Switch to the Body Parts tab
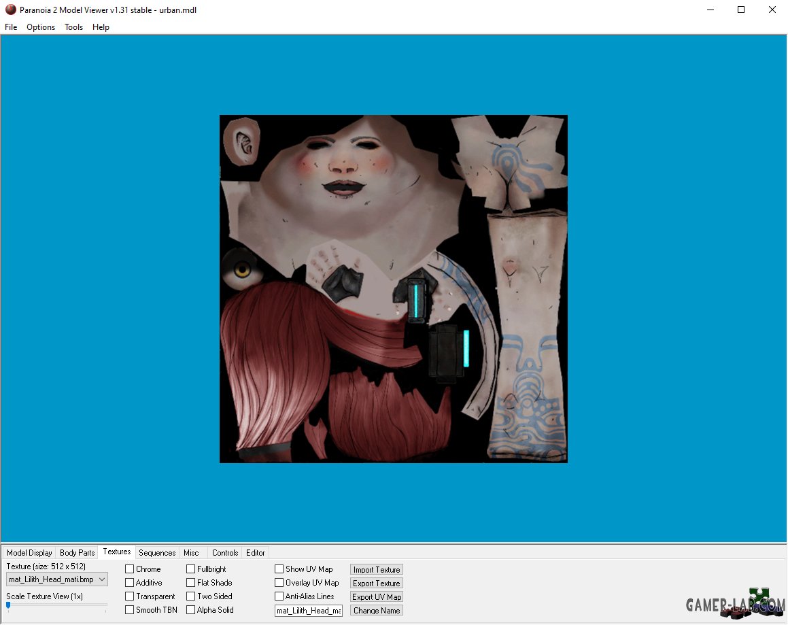Screen dimensions: 788x625 [x=77, y=553]
